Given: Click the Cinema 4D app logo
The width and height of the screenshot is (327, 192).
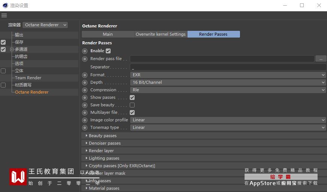Looking at the screenshot, I should click(x=5, y=5).
